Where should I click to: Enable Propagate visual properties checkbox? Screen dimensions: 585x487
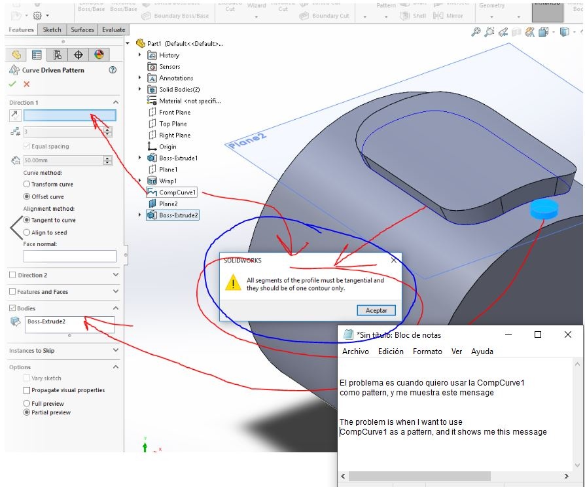[x=26, y=390]
